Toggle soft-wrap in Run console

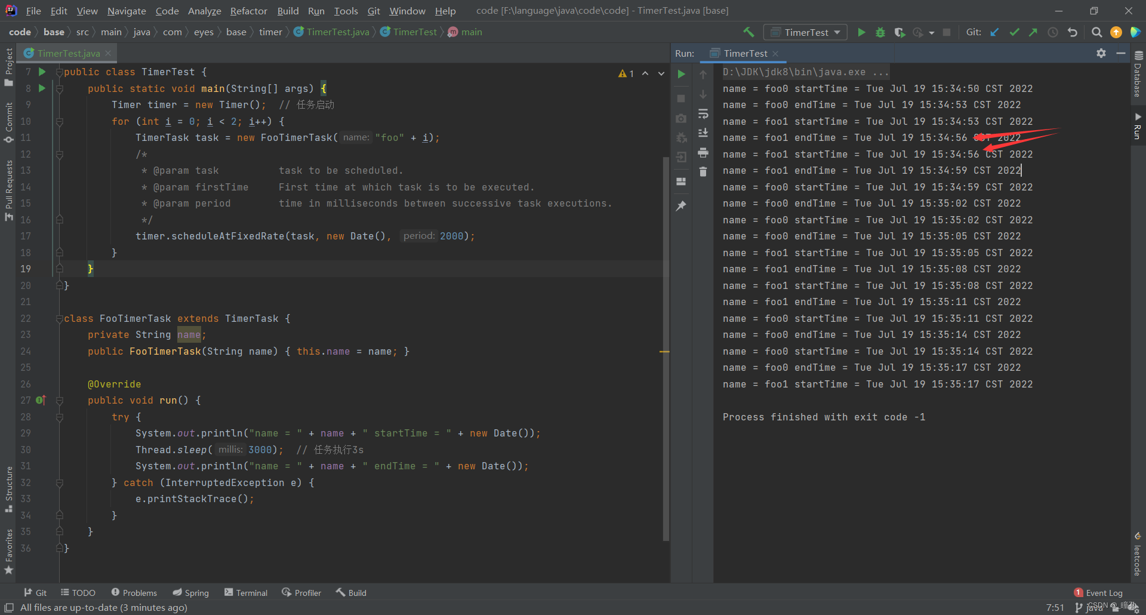pyautogui.click(x=703, y=113)
